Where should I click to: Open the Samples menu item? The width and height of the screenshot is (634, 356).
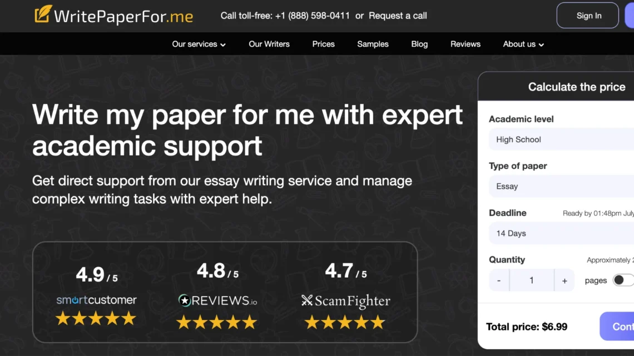point(373,44)
